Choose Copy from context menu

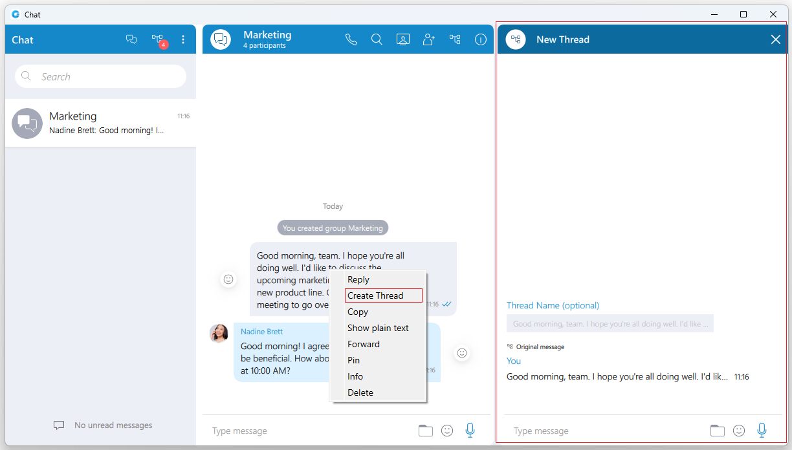click(358, 312)
